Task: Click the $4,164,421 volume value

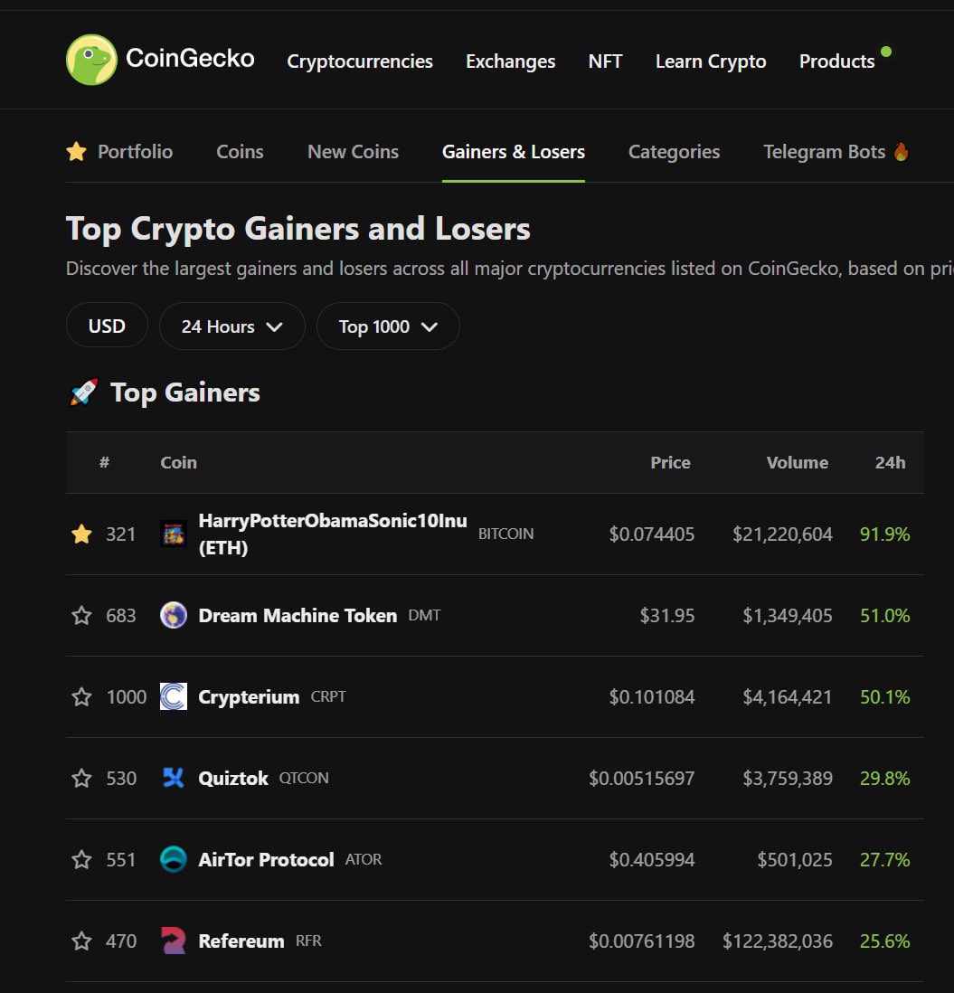Action: (x=788, y=696)
